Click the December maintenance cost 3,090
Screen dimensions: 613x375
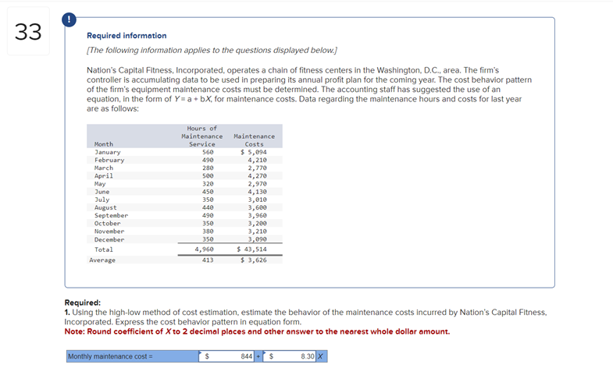tap(257, 239)
